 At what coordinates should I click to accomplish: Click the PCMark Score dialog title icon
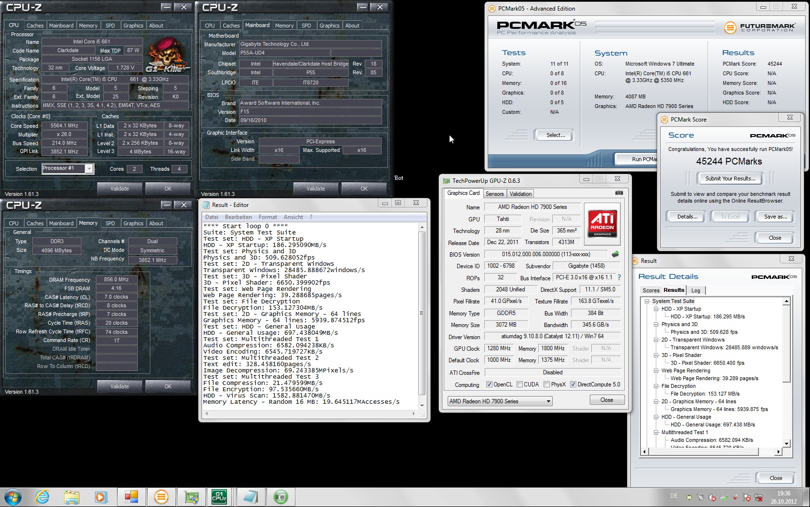664,120
